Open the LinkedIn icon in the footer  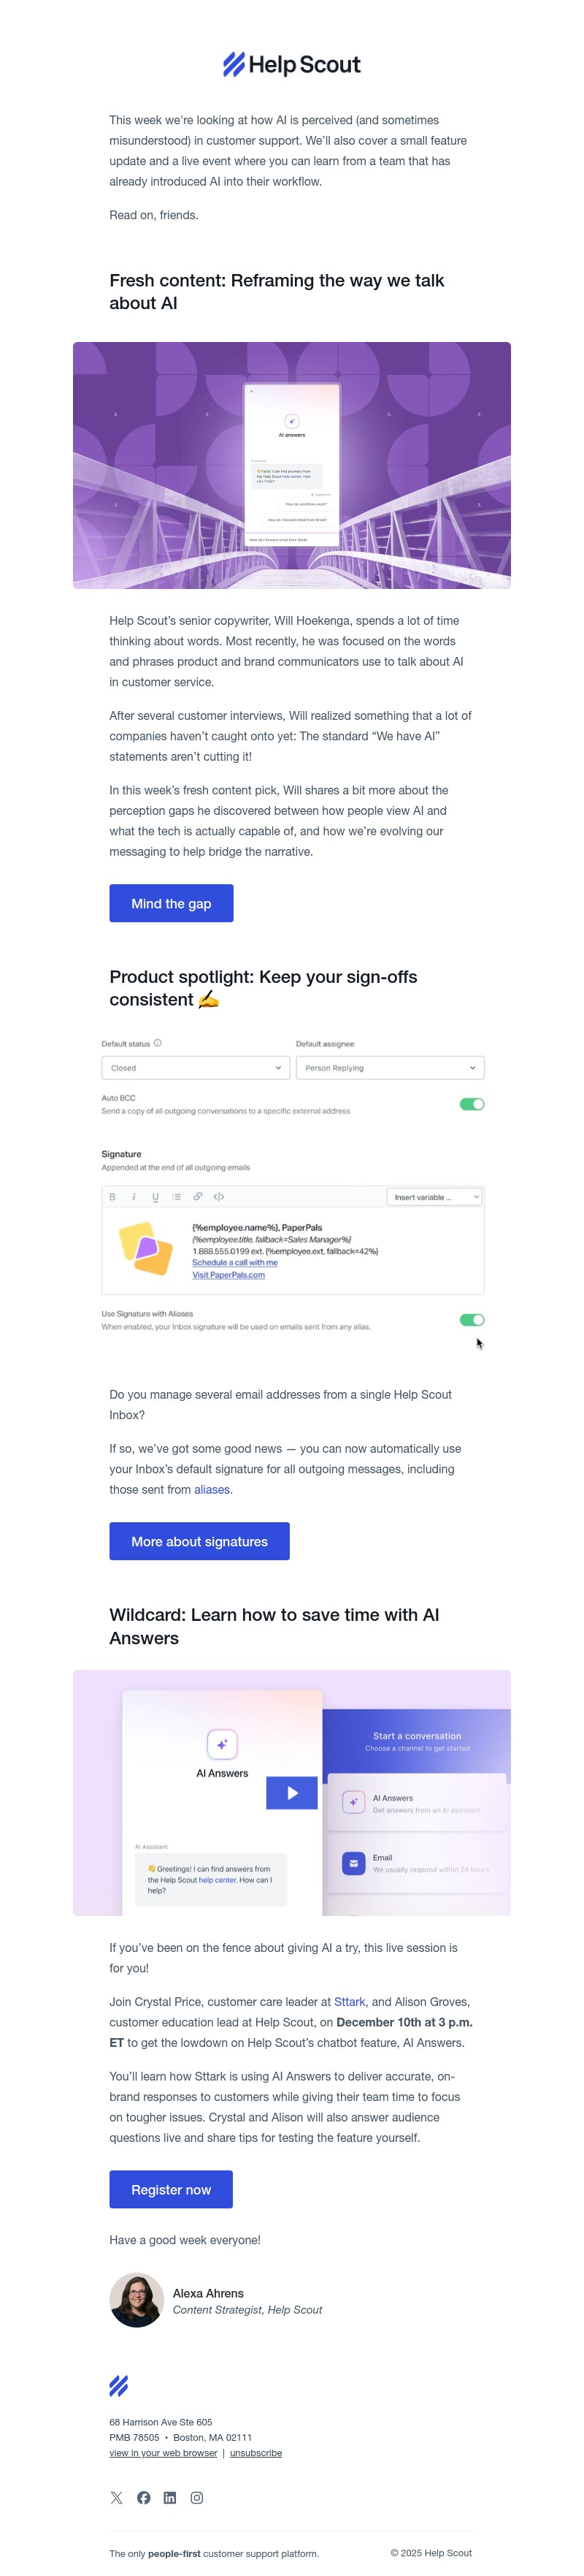(169, 2498)
